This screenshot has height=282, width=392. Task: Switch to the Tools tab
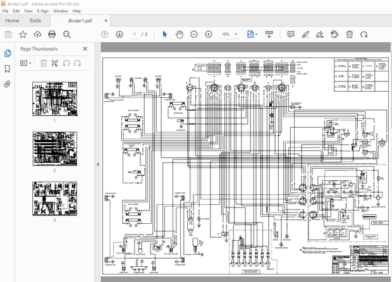click(35, 20)
